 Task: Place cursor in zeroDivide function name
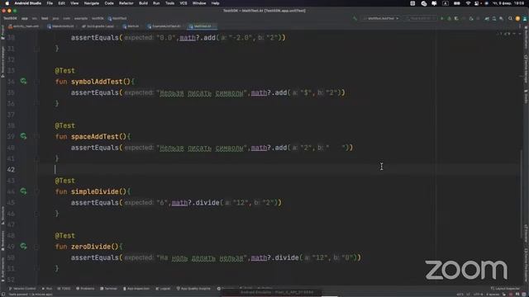click(91, 247)
